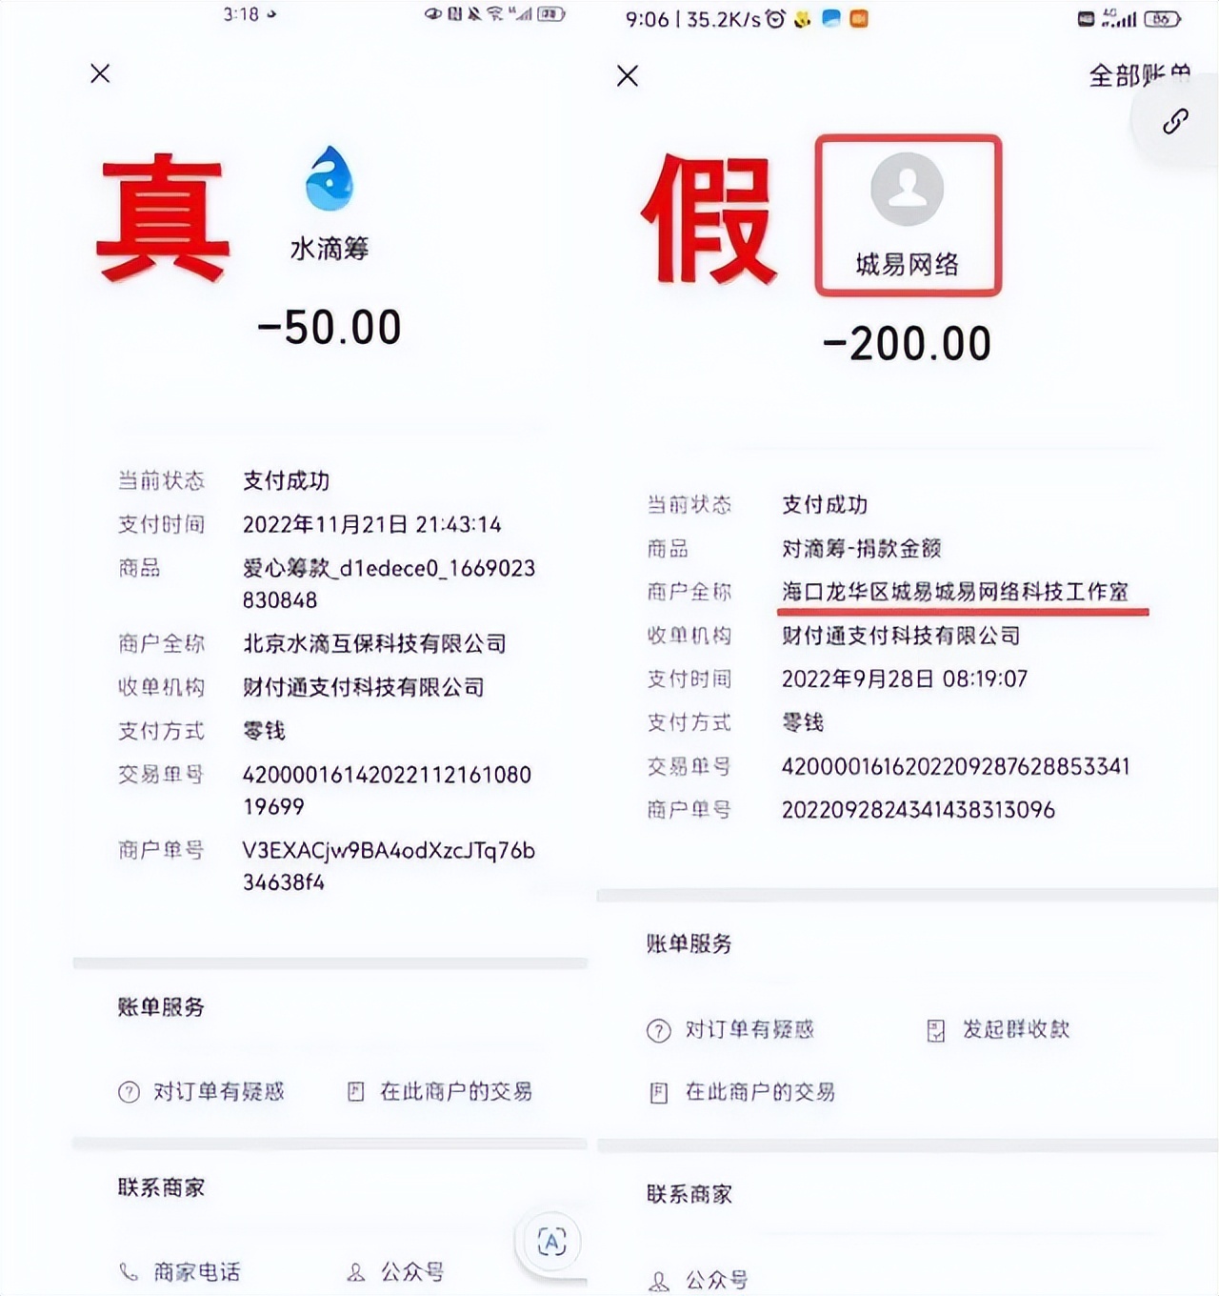Select 在此商户的交易 in the left bill
This screenshot has width=1219, height=1296.
click(439, 1091)
